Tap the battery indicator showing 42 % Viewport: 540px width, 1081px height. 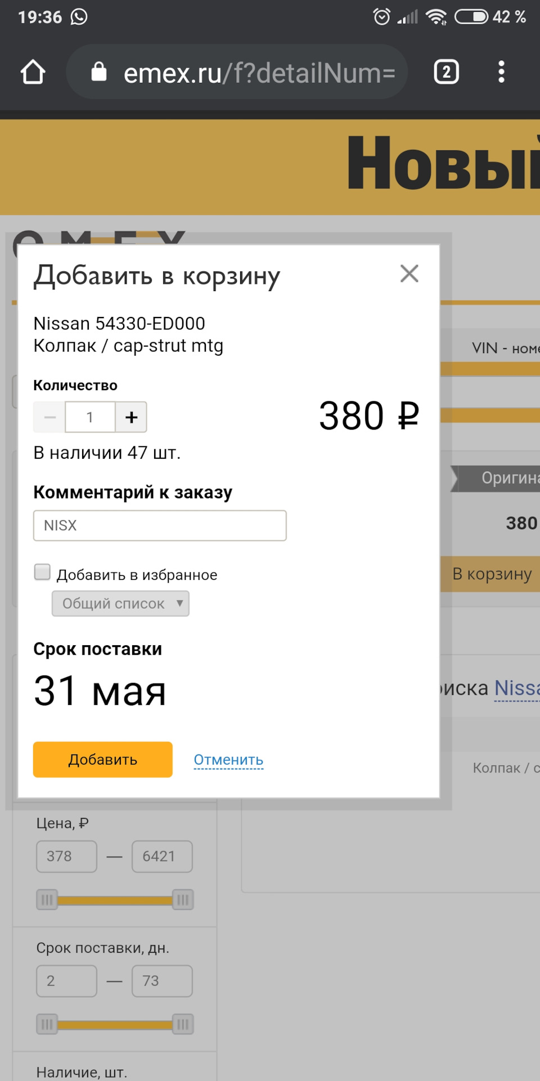pos(490,17)
